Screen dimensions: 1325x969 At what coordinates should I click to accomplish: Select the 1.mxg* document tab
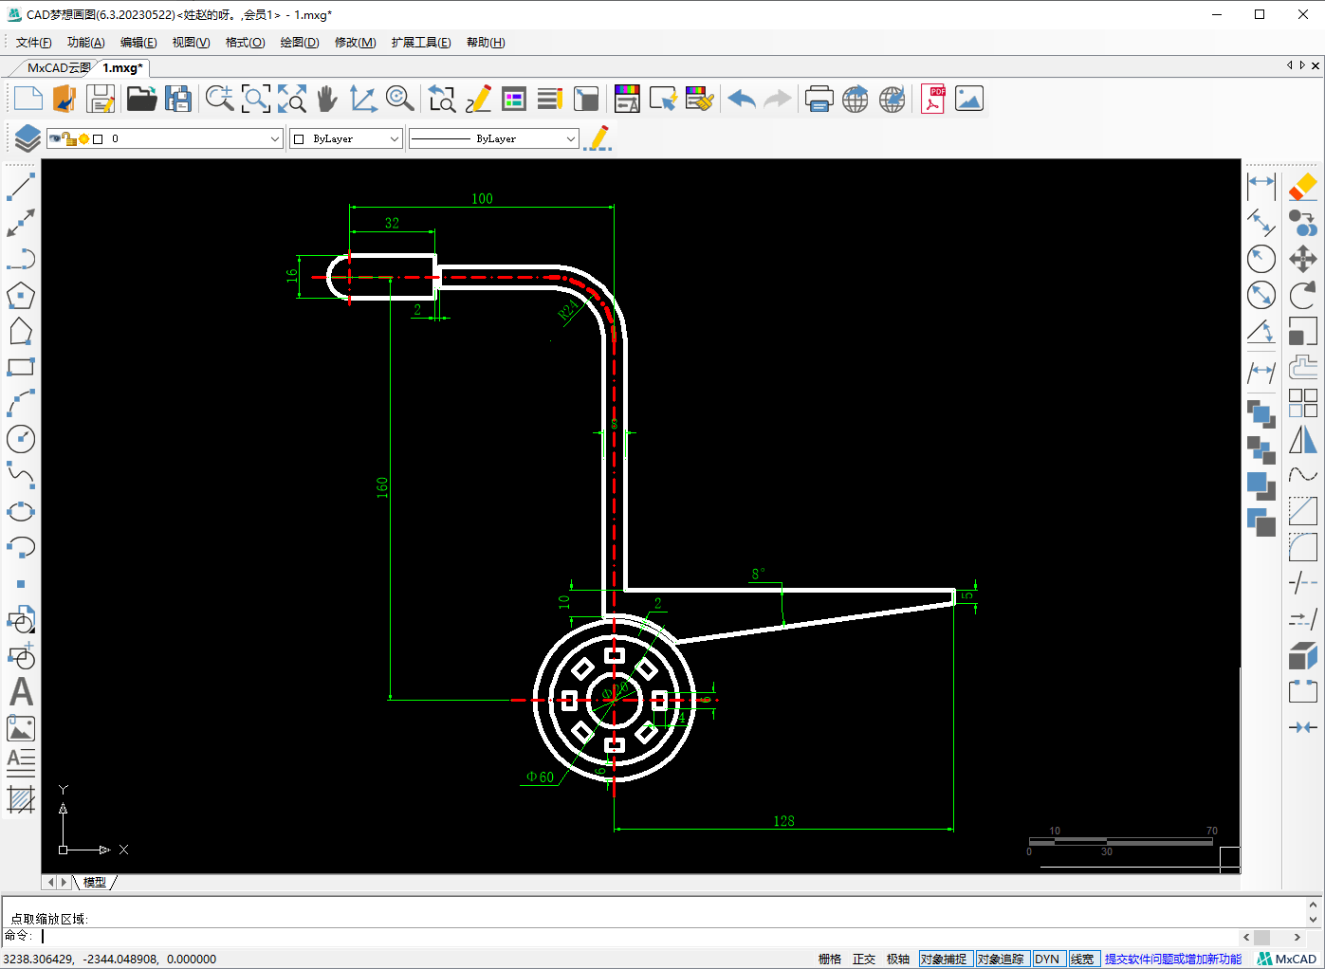click(x=122, y=67)
